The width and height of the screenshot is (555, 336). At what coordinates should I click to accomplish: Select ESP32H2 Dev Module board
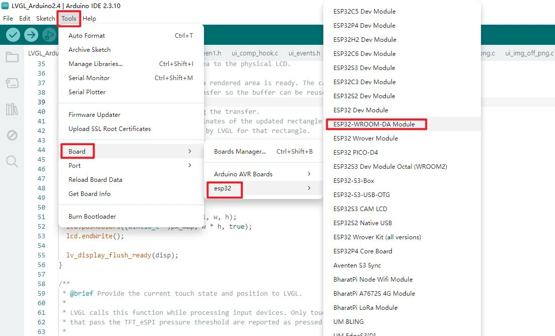coord(402,40)
